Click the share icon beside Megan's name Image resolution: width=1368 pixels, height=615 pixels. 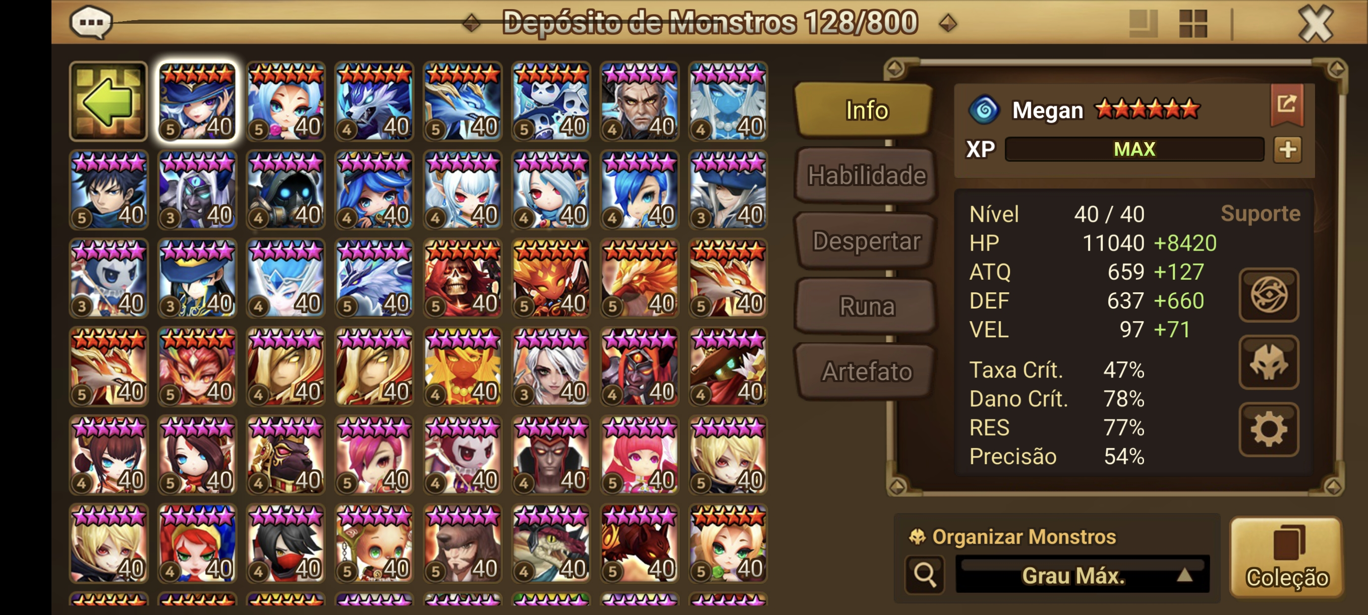(1286, 105)
